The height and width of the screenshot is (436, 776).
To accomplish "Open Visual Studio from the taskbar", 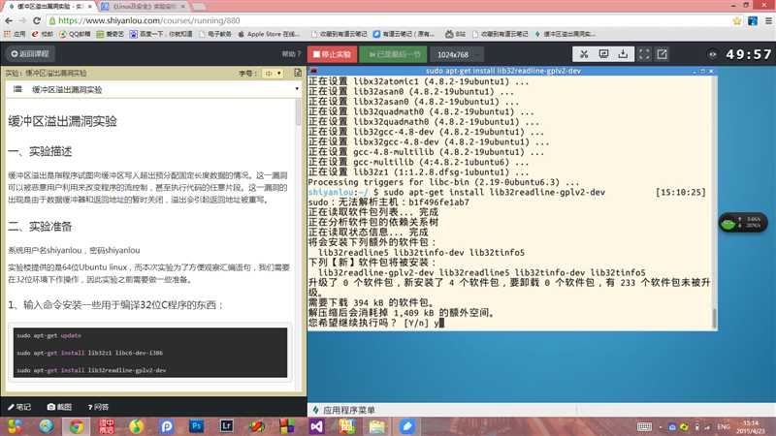I will [317, 426].
